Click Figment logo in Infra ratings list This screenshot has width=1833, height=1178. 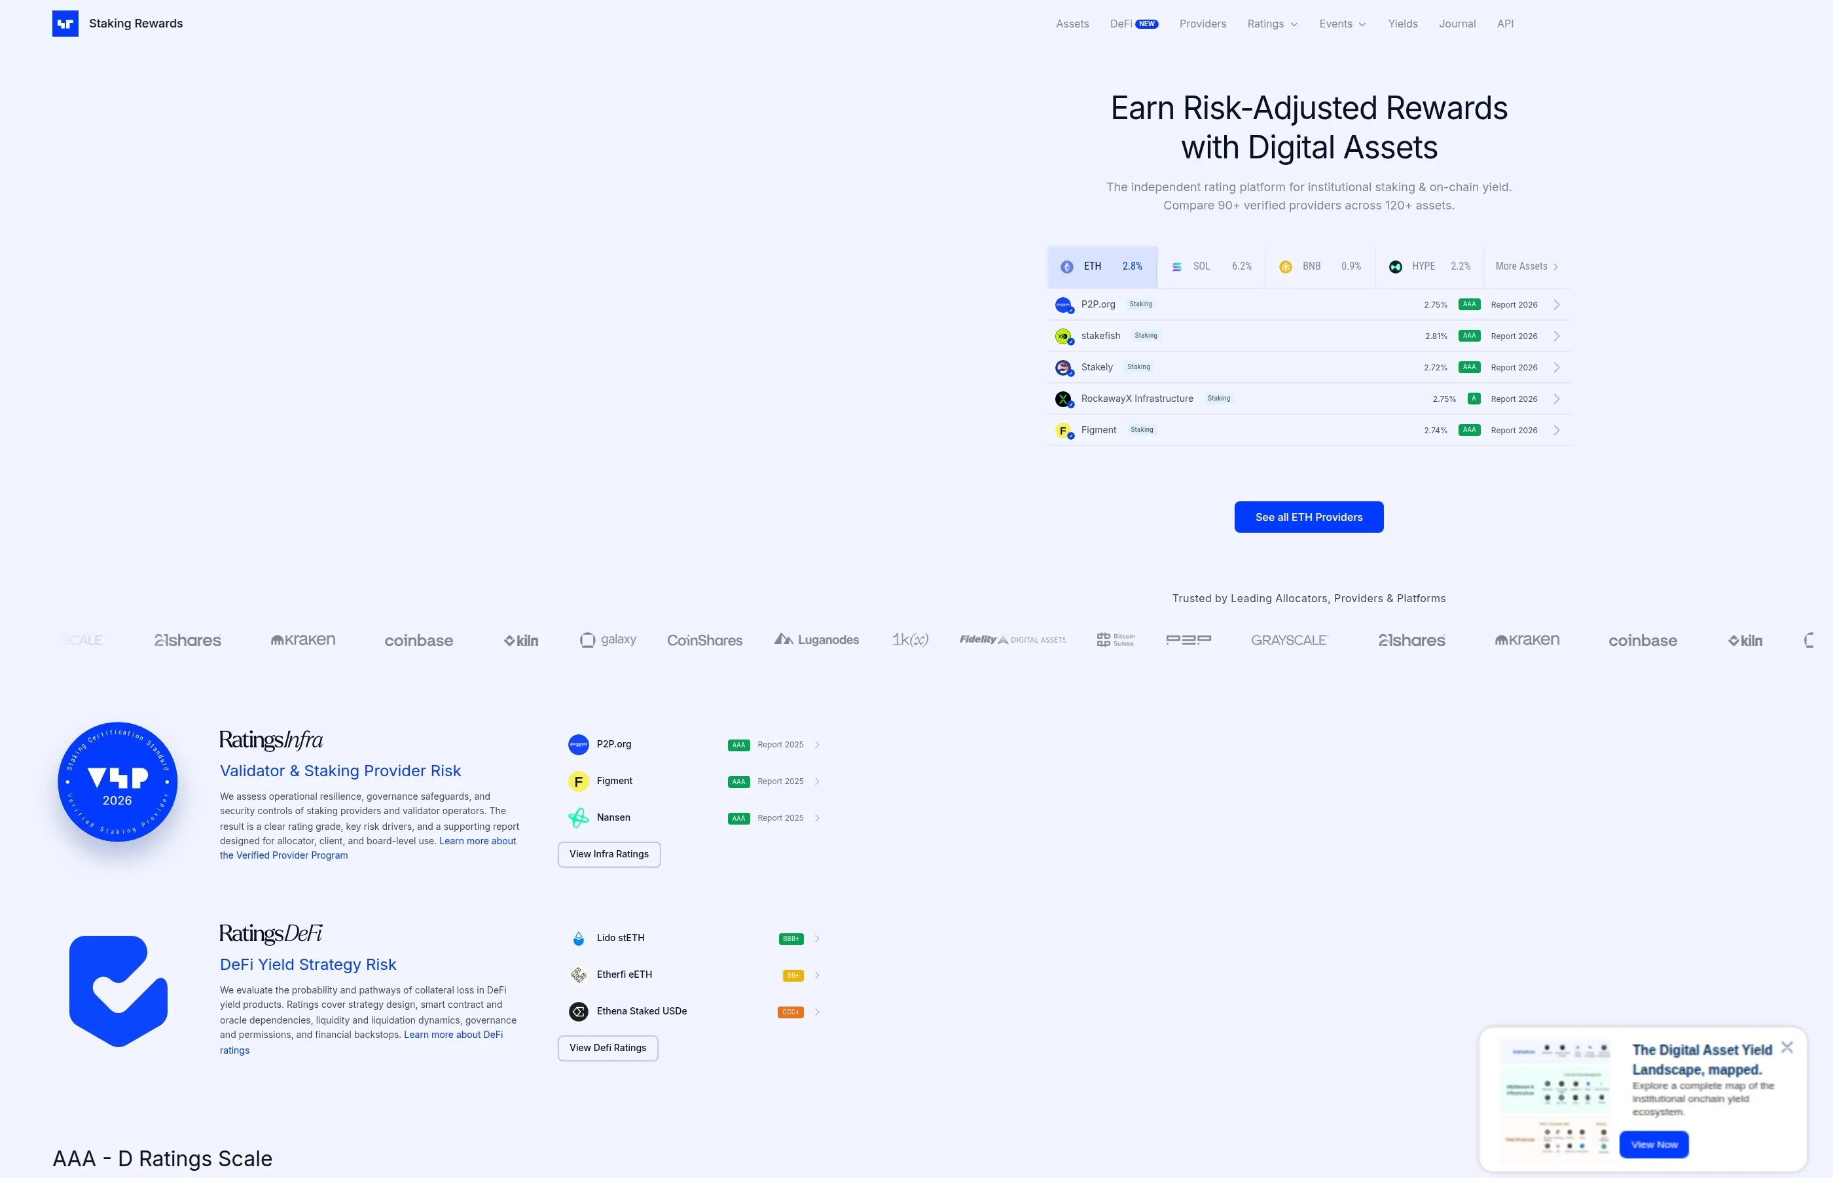pos(578,782)
